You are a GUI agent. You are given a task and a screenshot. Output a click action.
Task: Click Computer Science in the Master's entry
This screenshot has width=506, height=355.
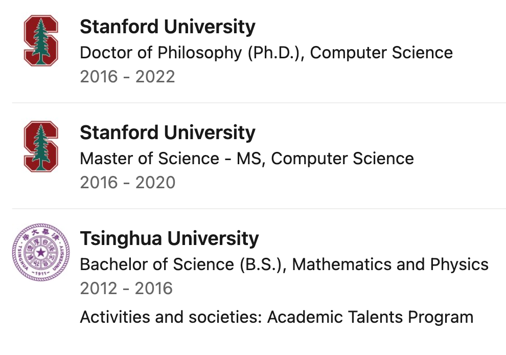point(342,159)
